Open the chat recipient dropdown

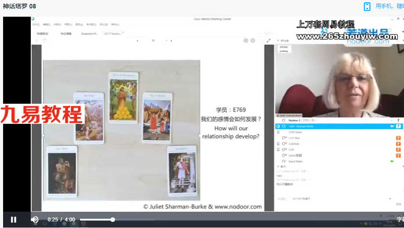(x=390, y=199)
